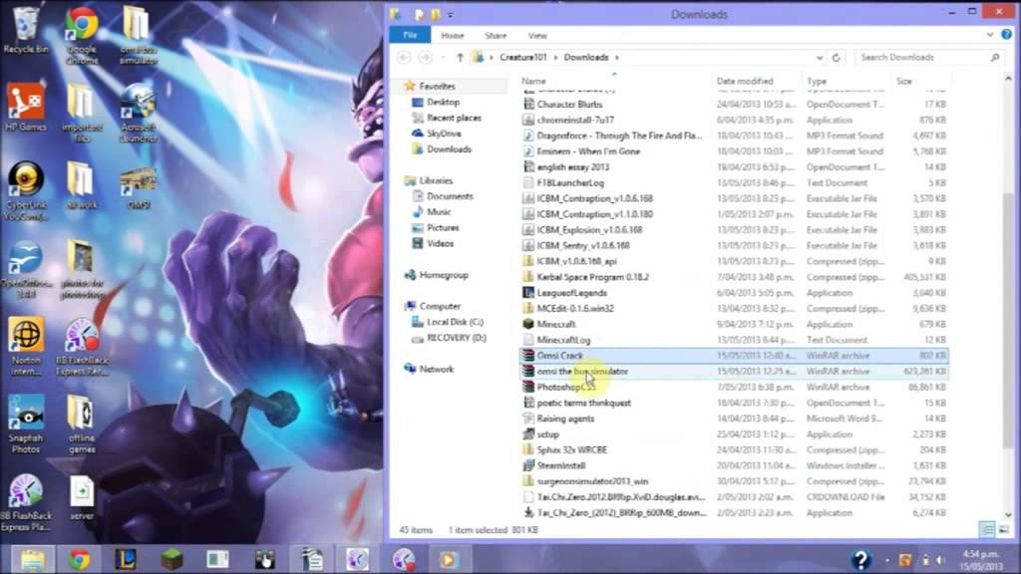Image resolution: width=1021 pixels, height=574 pixels.
Task: Open the Recycle Bin desktop icon
Action: tap(25, 29)
